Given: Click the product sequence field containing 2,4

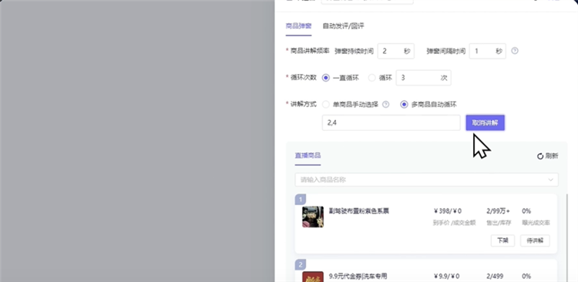Looking at the screenshot, I should click(391, 123).
